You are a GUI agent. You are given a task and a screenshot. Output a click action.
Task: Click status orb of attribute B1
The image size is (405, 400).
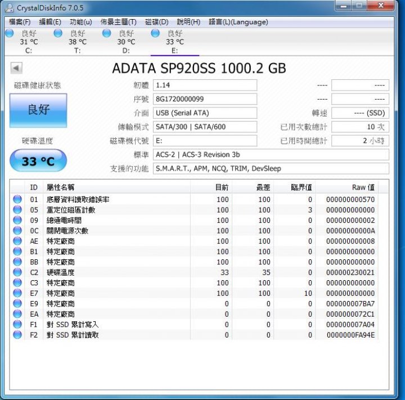click(17, 251)
